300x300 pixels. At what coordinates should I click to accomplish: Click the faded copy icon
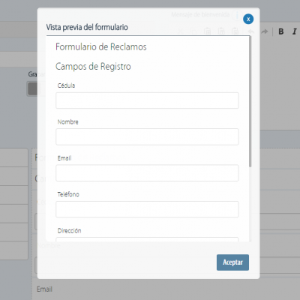pyautogui.click(x=193, y=31)
